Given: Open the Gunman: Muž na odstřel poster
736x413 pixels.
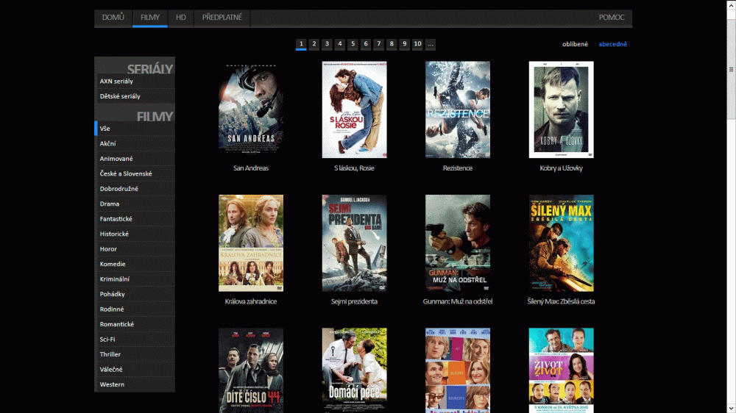Looking at the screenshot, I should pos(458,243).
